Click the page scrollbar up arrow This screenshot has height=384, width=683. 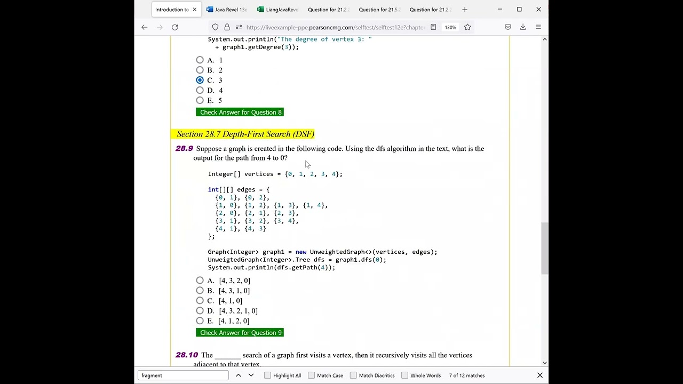point(544,39)
